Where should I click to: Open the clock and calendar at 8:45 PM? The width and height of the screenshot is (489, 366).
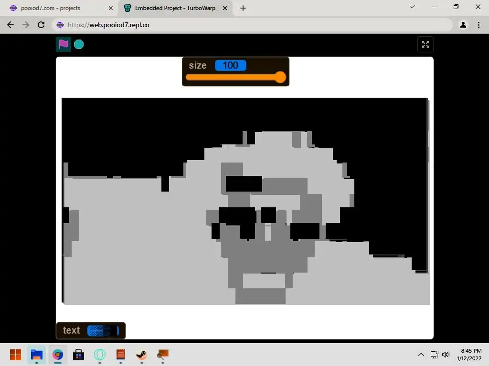[469, 355]
